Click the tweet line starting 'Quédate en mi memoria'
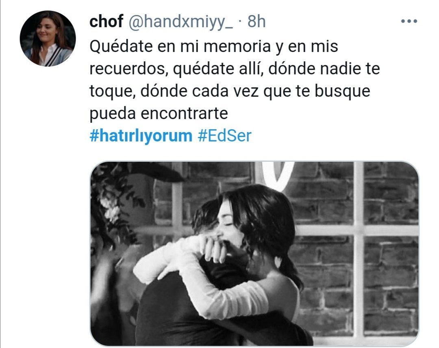Screen dimensions: 439x348 pos(214,46)
